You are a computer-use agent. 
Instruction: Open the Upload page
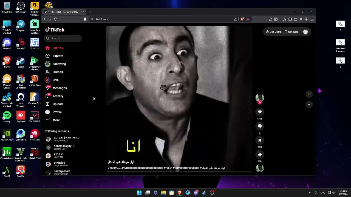coord(54,104)
